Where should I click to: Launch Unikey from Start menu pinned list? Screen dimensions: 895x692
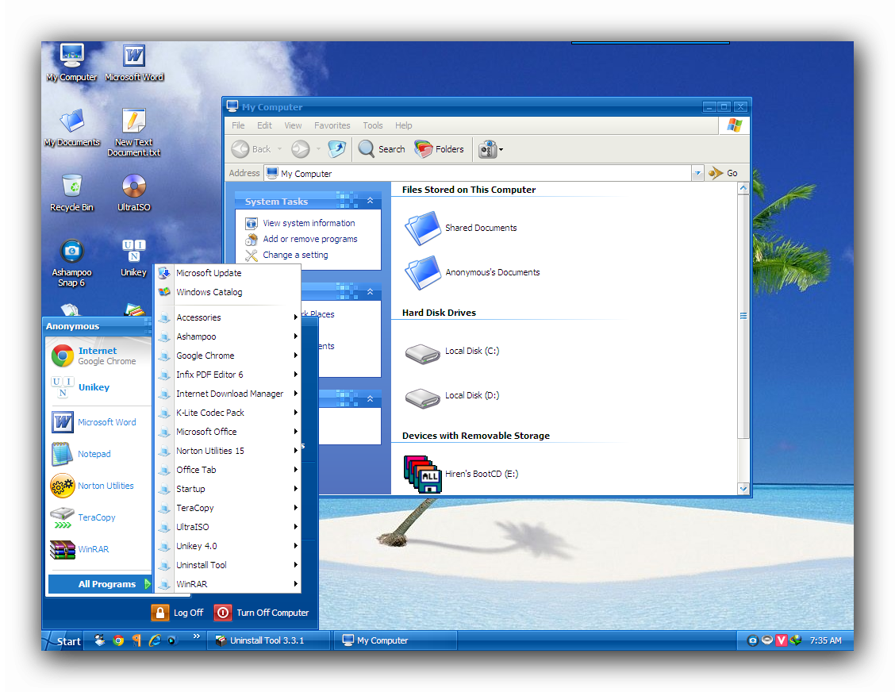[x=98, y=387]
